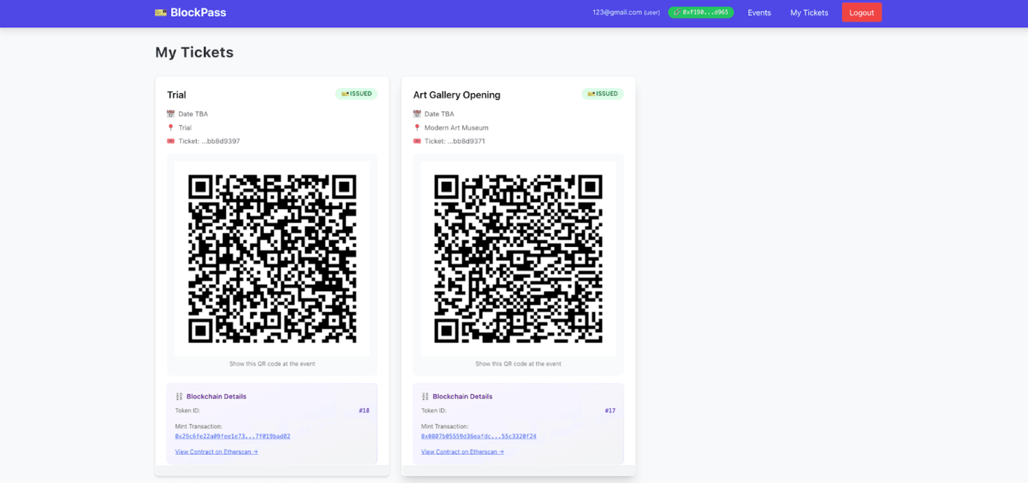This screenshot has width=1028, height=483.
Task: Open the Trial mint transaction link 0x29c6fe...
Action: coord(232,436)
